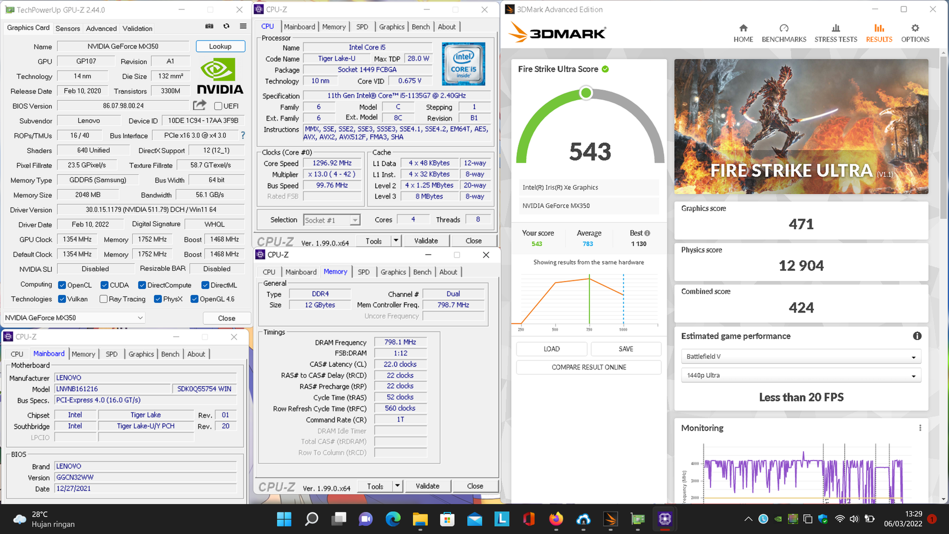Click the 3DMark LOAD button
This screenshot has height=534, width=949.
coord(552,349)
